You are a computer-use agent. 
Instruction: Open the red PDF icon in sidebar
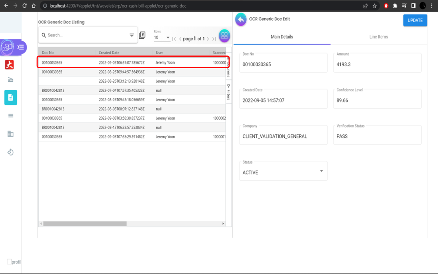tap(9, 65)
